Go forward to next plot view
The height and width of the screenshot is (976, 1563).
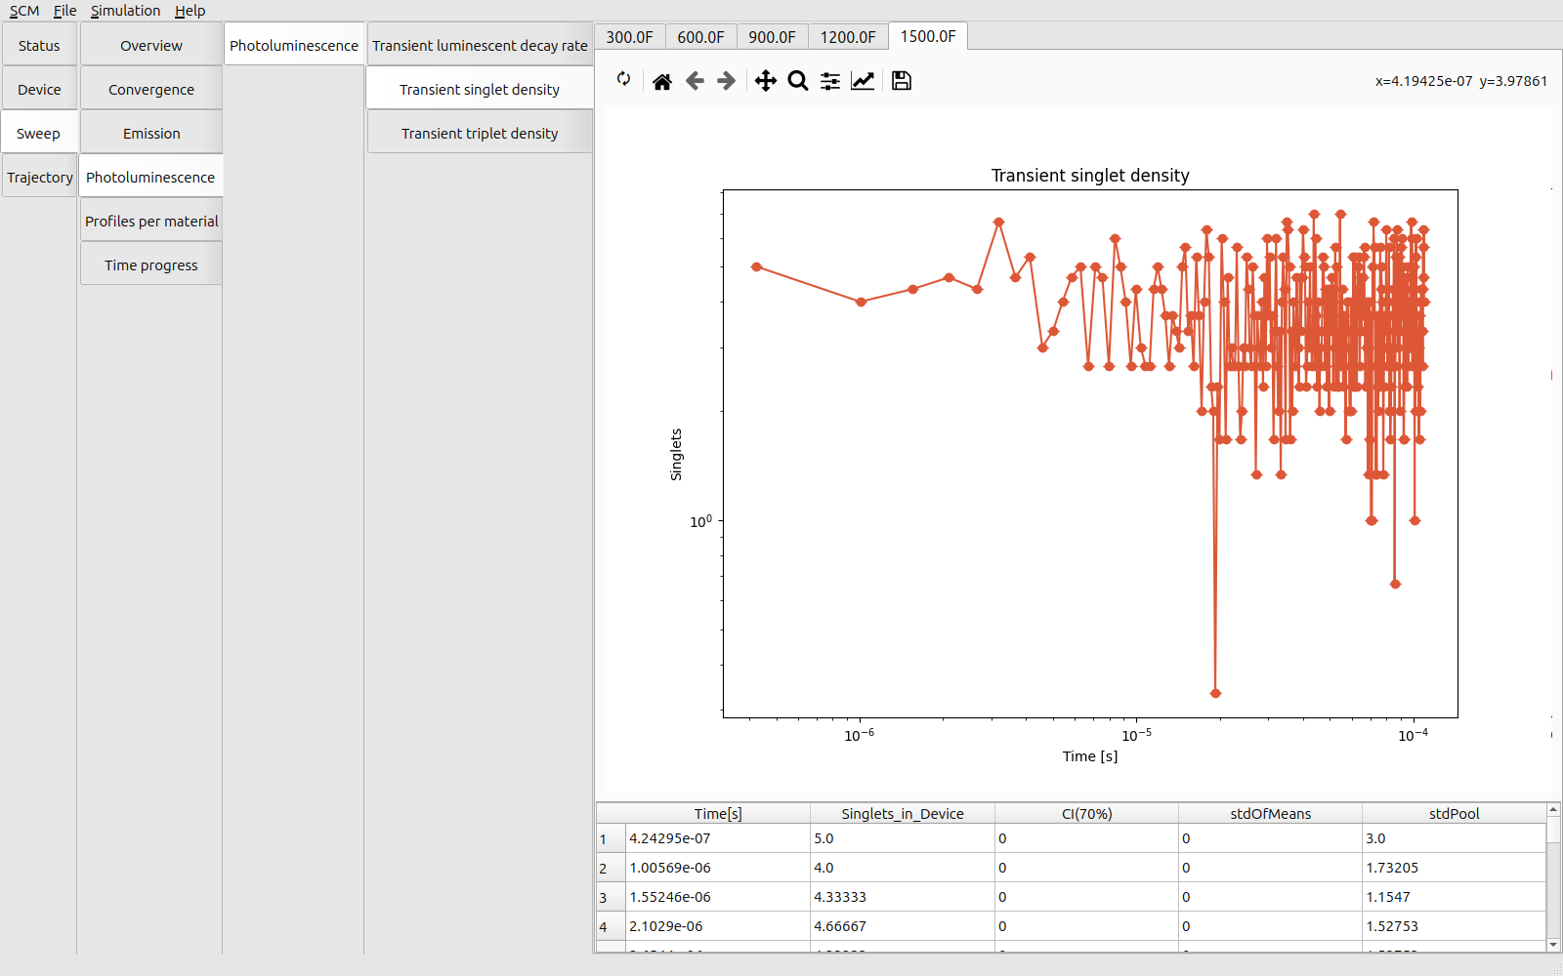coord(727,81)
